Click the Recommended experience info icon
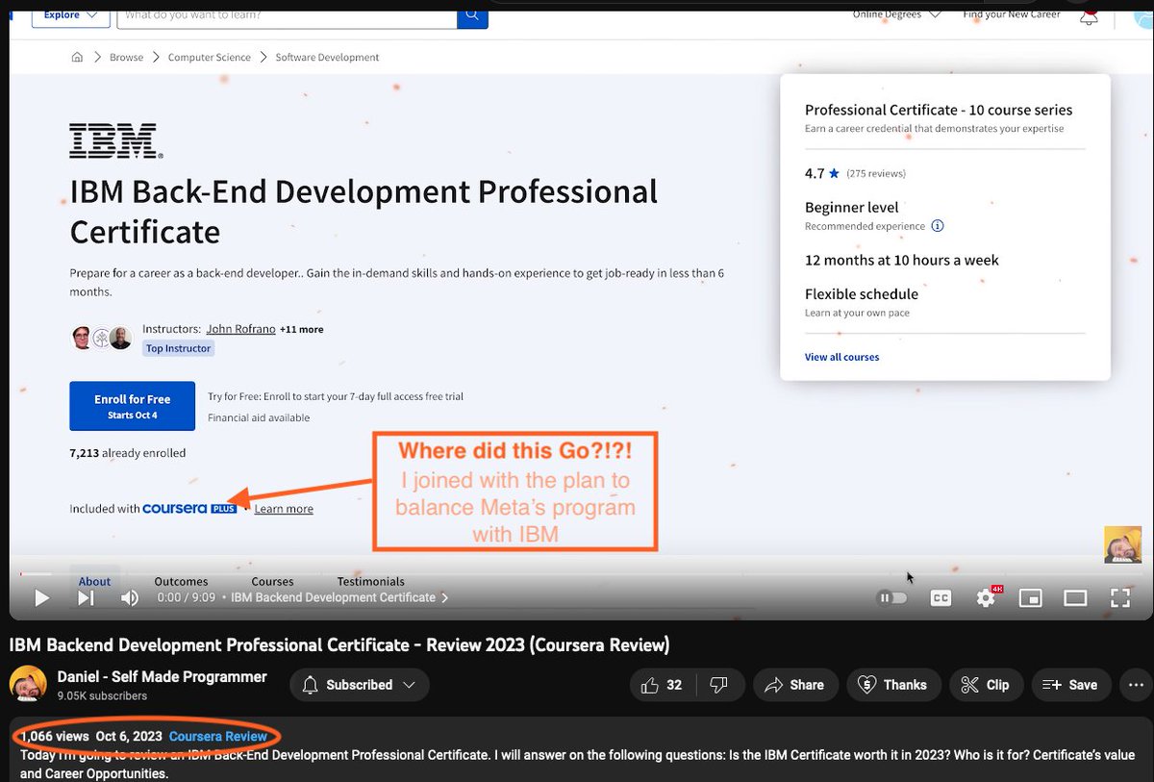Image resolution: width=1154 pixels, height=782 pixels. (938, 226)
